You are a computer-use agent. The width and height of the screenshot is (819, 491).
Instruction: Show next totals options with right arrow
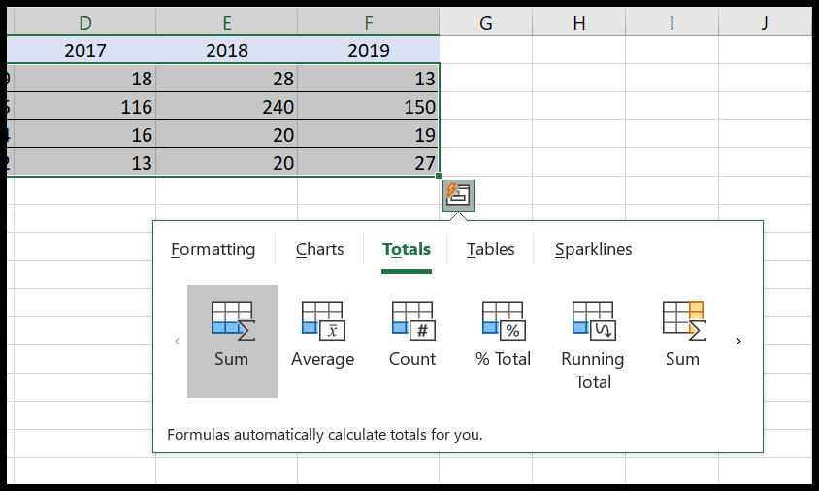tap(738, 342)
